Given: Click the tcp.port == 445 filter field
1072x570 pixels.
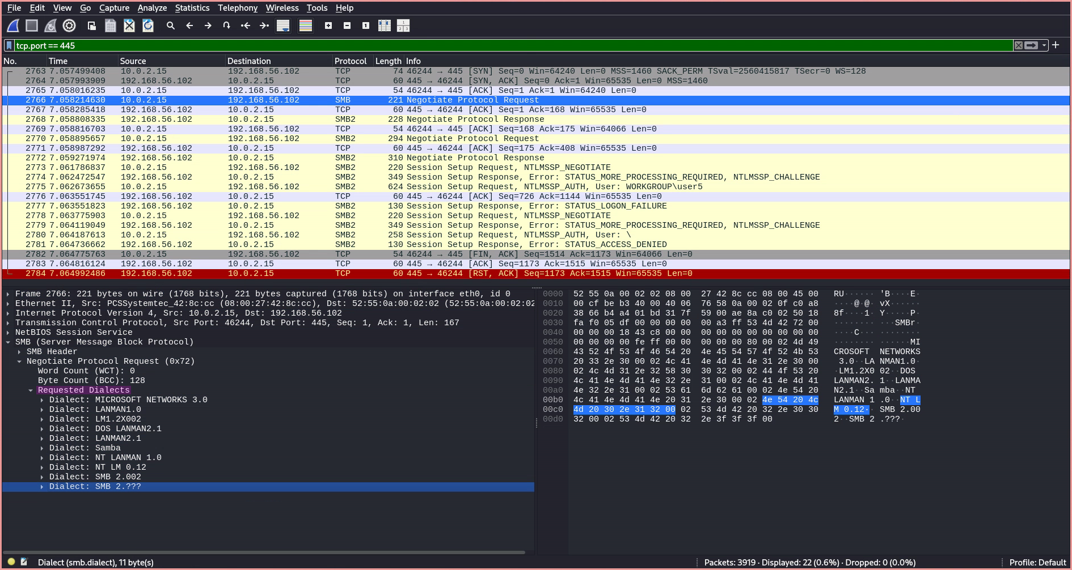Looking at the screenshot, I should pyautogui.click(x=513, y=45).
